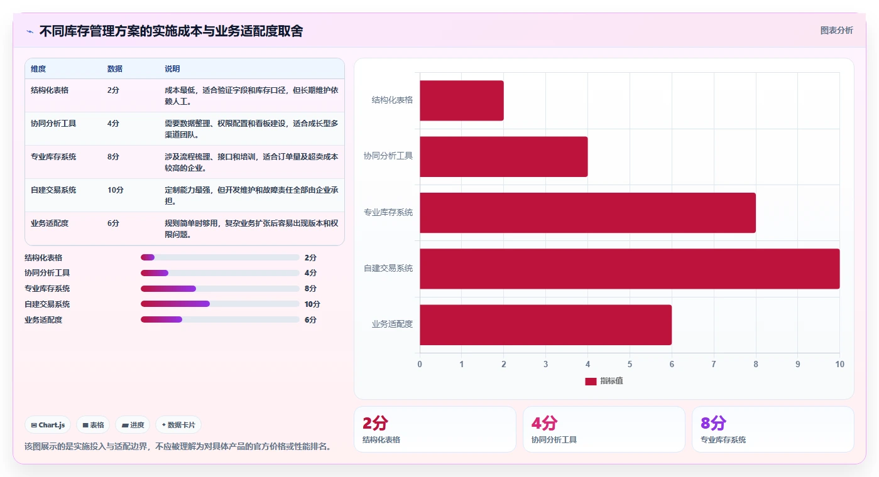Click the 业务适配度 progress bar
This screenshot has height=477, width=879.
(x=220, y=319)
